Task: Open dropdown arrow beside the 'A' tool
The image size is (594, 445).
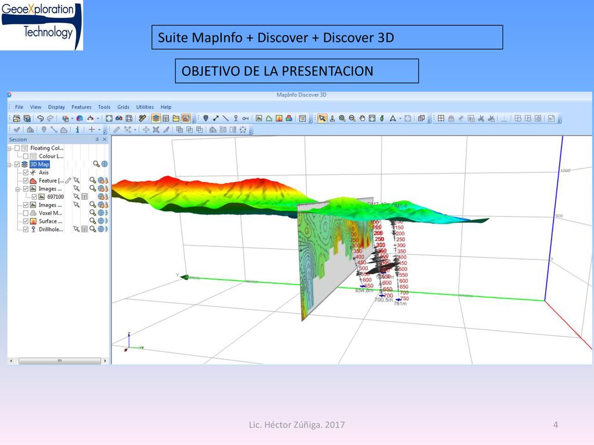Action: tap(400, 118)
